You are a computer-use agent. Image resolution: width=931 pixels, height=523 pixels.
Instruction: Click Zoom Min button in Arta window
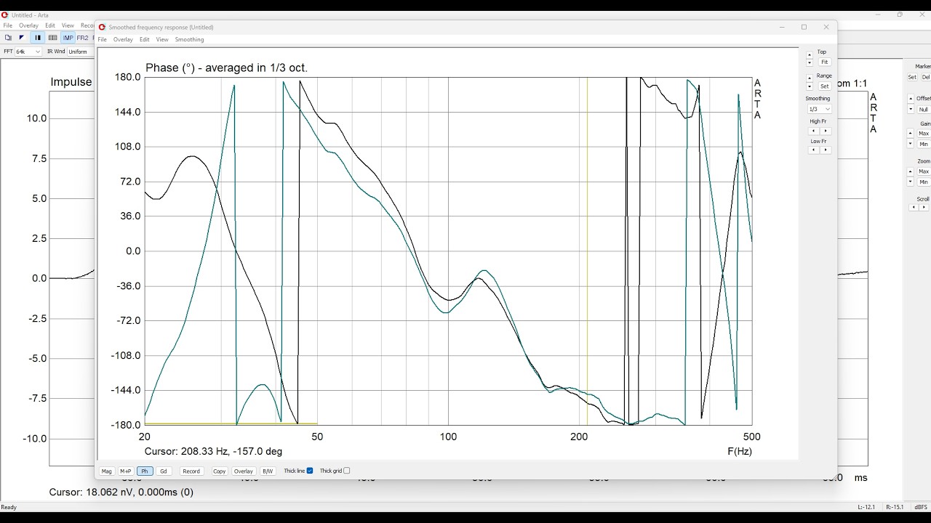[924, 182]
